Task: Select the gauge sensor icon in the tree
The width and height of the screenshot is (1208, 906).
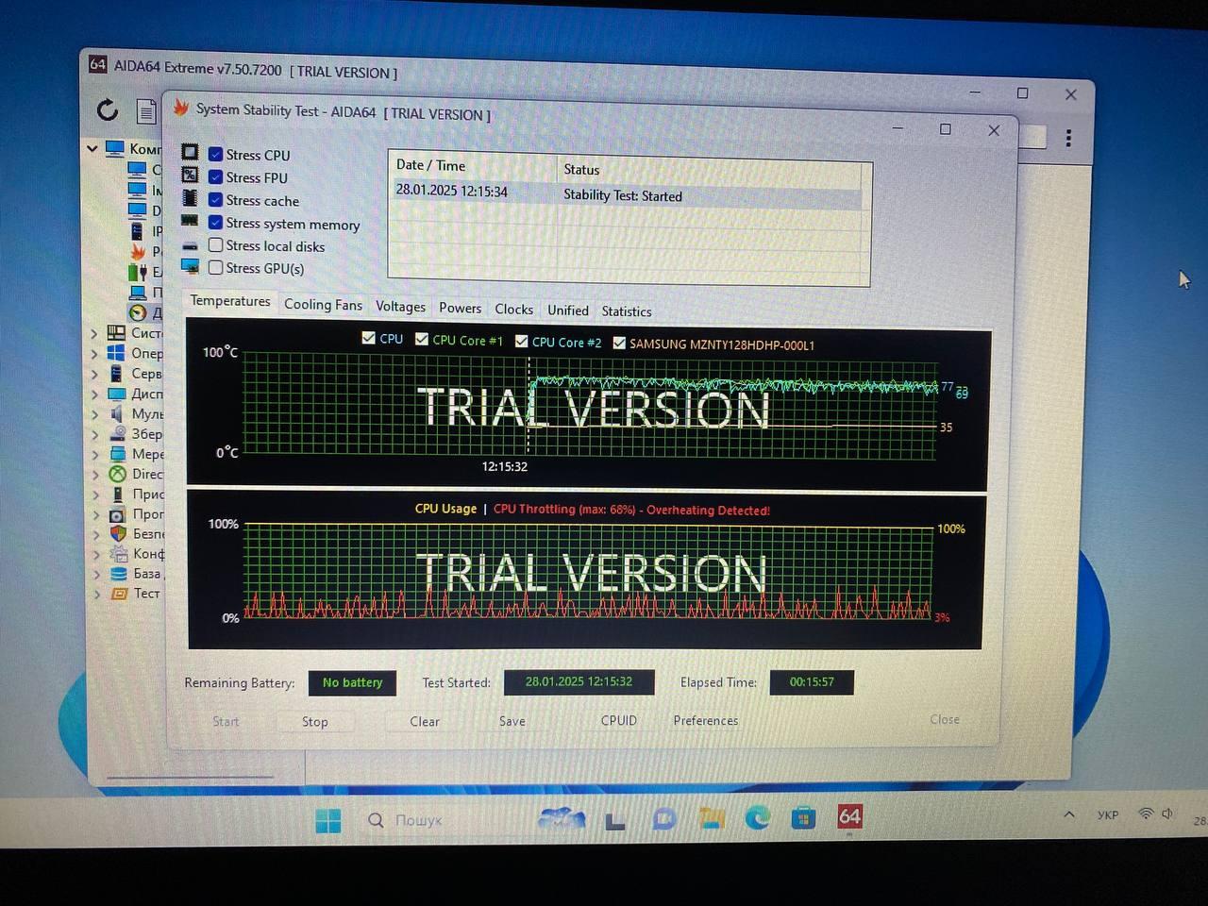Action: click(x=138, y=312)
